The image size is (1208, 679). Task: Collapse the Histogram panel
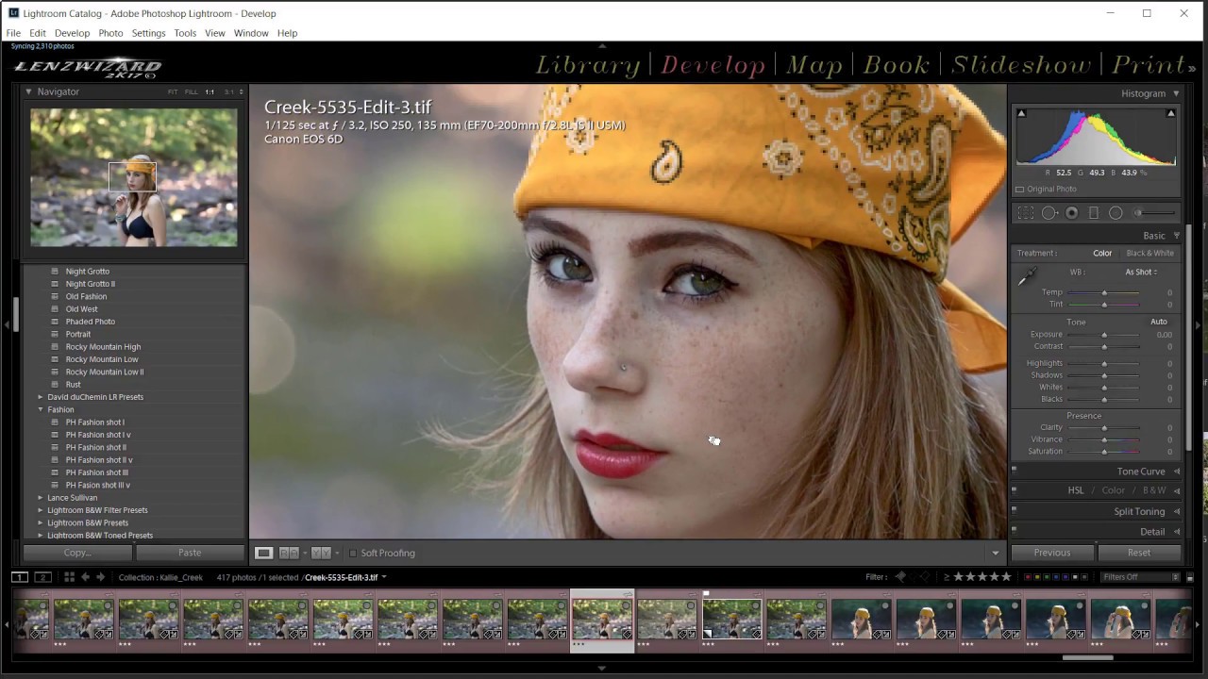pyautogui.click(x=1176, y=93)
